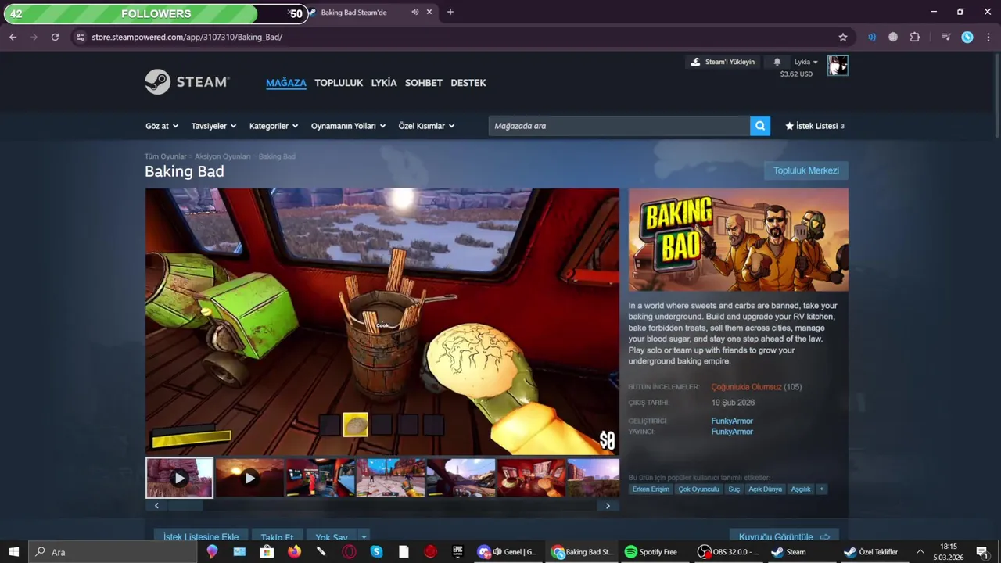The height and width of the screenshot is (563, 1001).
Task: Open the notifications bell in the Steam header
Action: coord(777,62)
